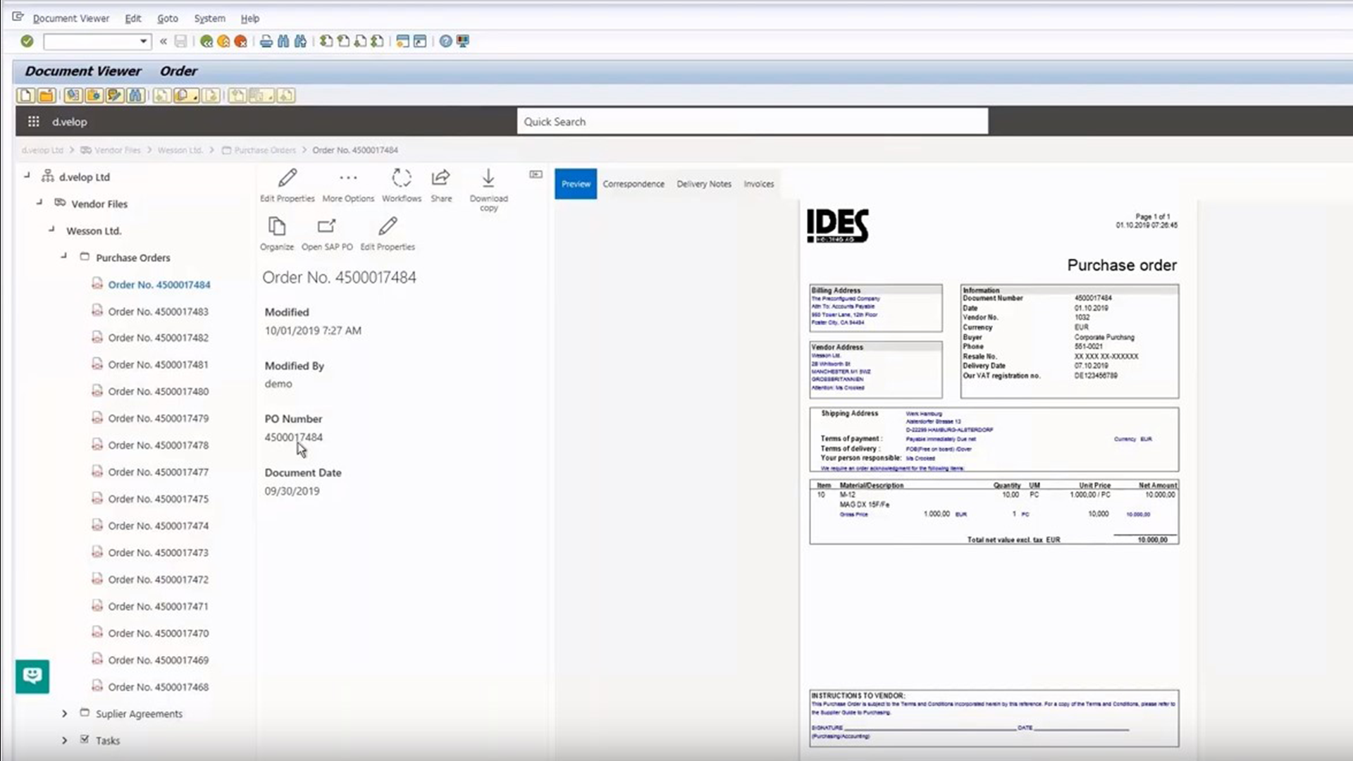
Task: Select Order No. 4500017475
Action: pos(159,499)
